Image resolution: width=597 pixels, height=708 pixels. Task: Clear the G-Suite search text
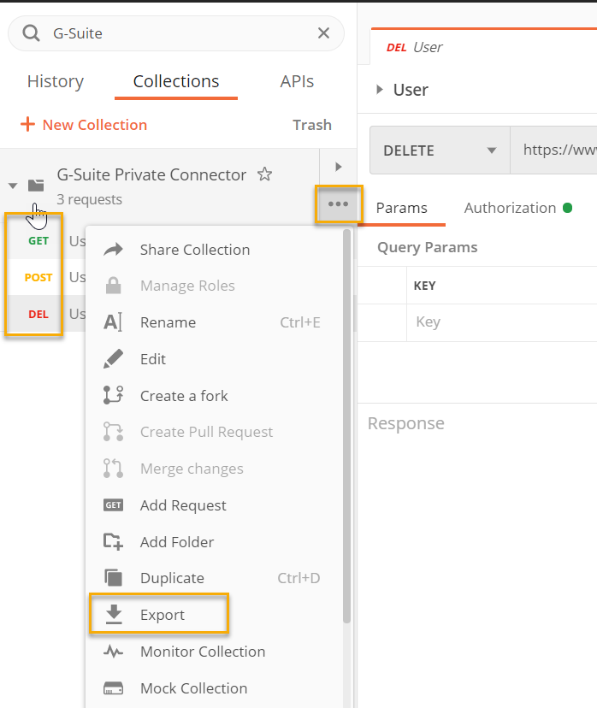click(x=323, y=33)
